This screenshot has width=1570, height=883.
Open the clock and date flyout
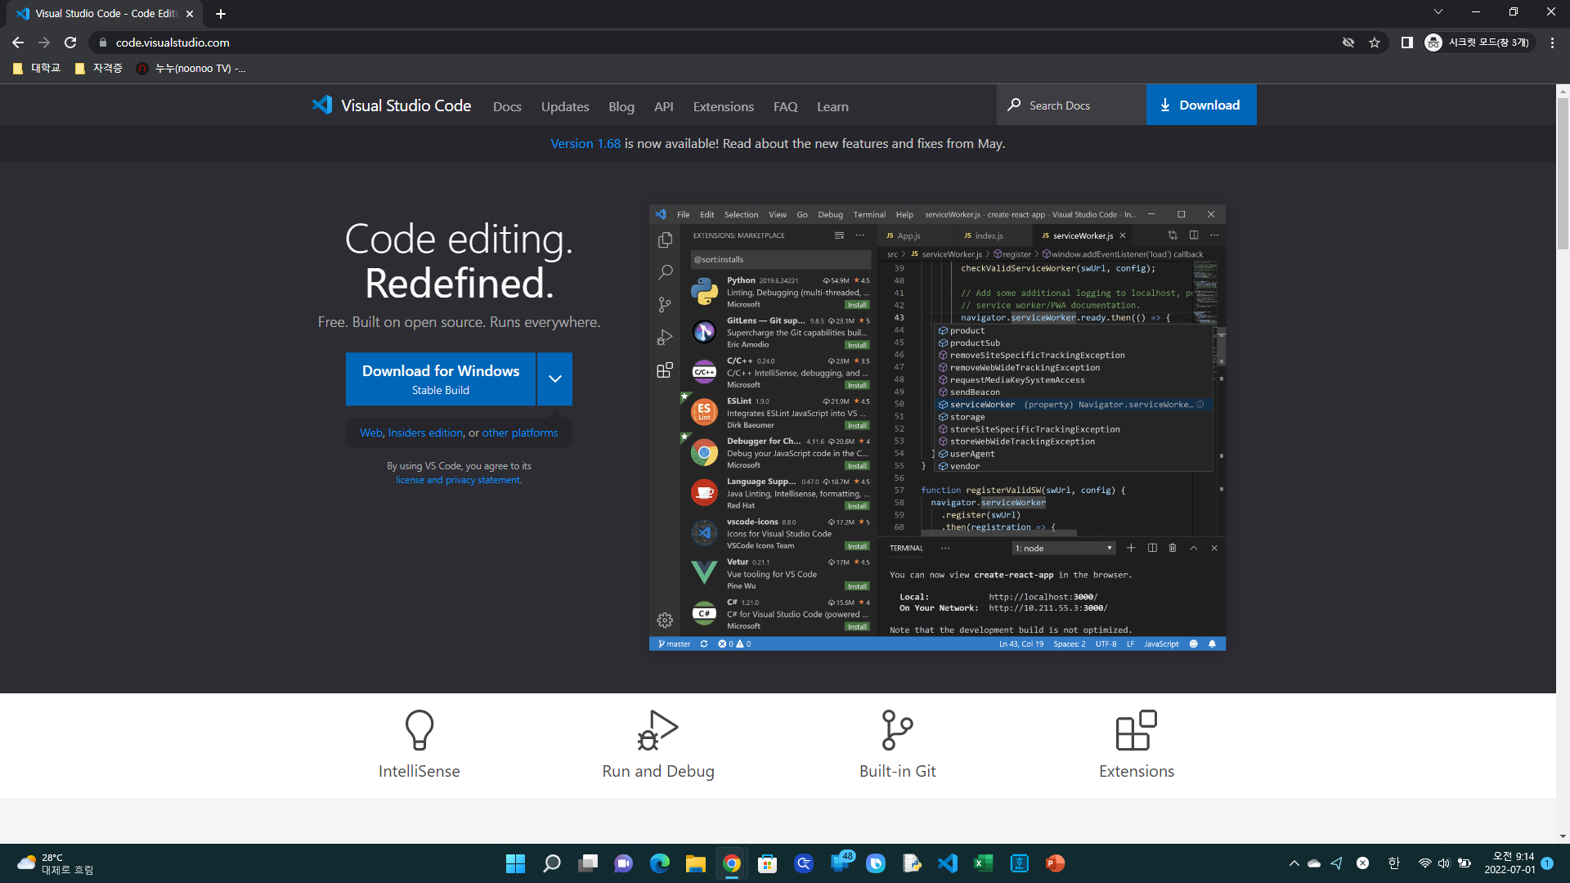click(1510, 863)
